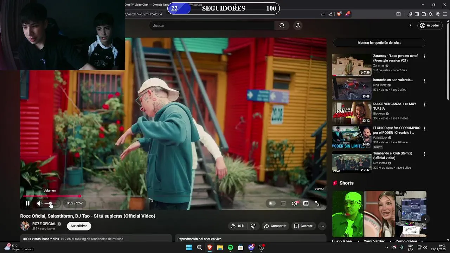The height and width of the screenshot is (253, 450).
Task: Open Spotify from the taskbar
Action: coord(230,247)
